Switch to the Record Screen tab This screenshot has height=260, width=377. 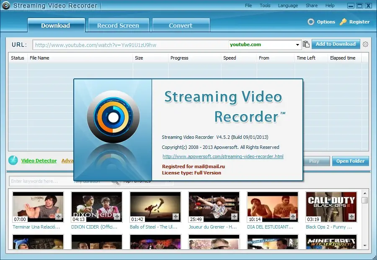[119, 25]
